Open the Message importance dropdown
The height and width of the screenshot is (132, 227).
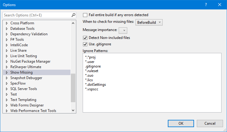123,30
